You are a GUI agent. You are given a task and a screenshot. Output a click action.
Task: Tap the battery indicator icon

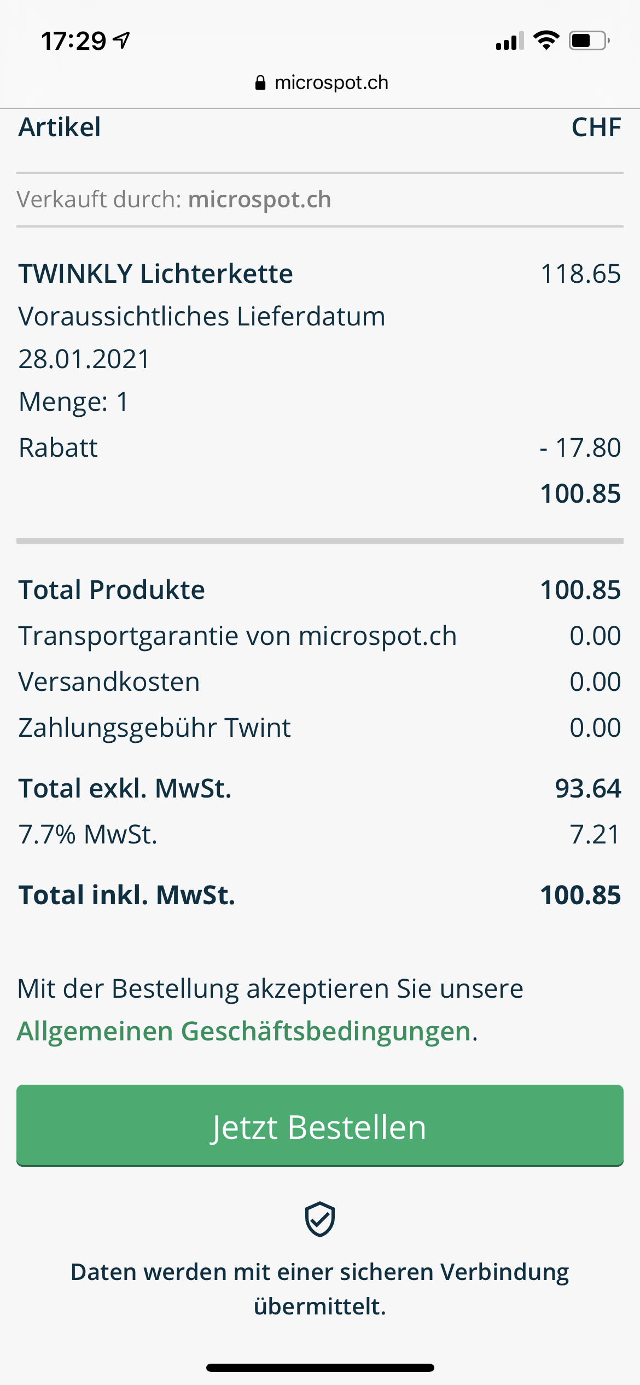click(589, 41)
